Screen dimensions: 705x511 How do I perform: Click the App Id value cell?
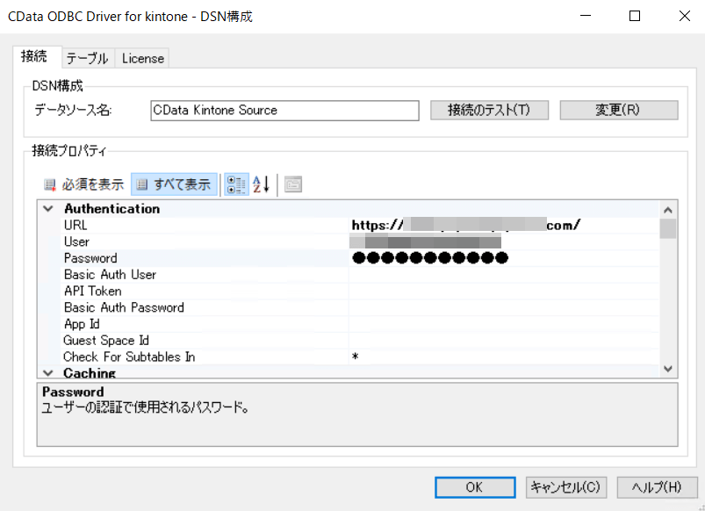tap(504, 324)
